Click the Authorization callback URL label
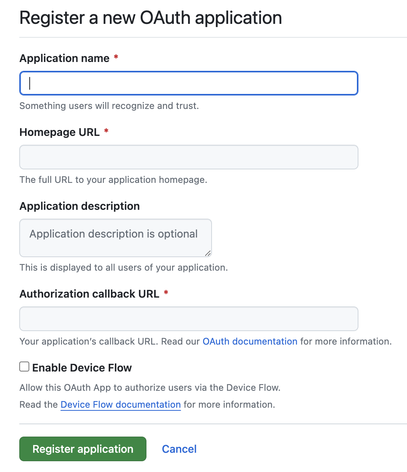 (x=89, y=294)
